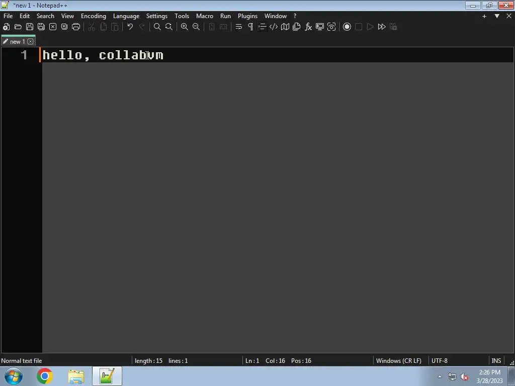Zoom in with the plus magnifier
Screen dimensions: 515x386
coord(185,27)
